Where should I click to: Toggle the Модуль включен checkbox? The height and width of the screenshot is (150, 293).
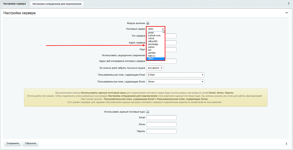coord(148,23)
